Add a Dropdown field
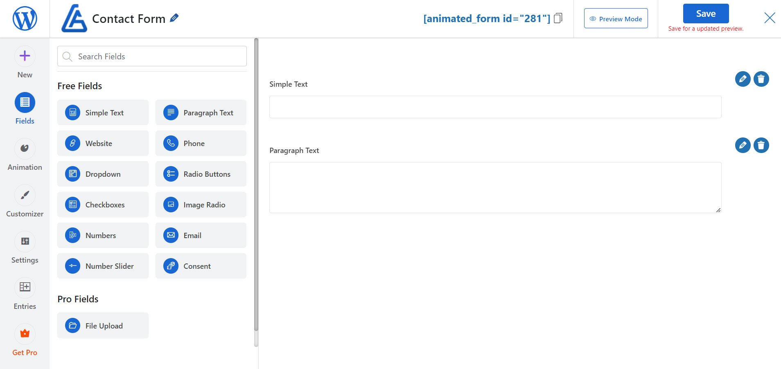This screenshot has height=369, width=781. [103, 174]
